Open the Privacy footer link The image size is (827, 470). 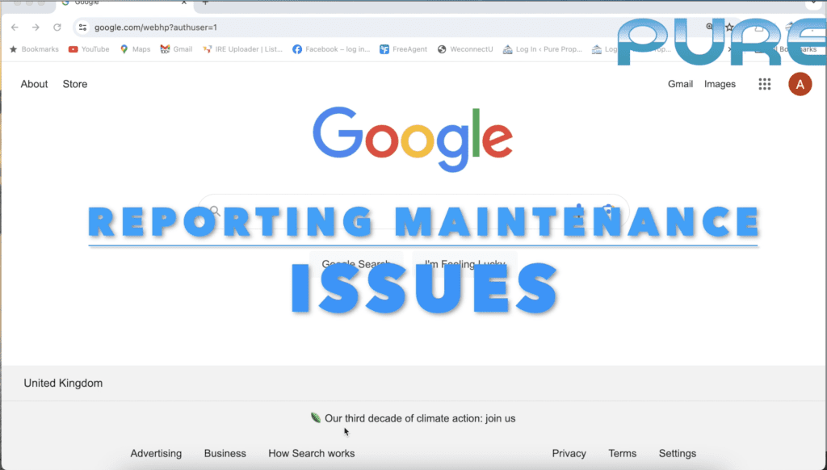(x=569, y=453)
